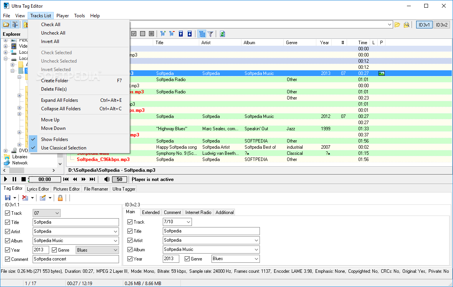Uncheck the ID3v1 Comment checkbox

pyautogui.click(x=8, y=259)
